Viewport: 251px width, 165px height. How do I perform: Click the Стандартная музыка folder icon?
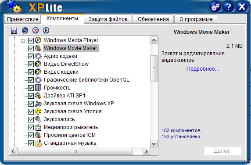[x=38, y=143]
